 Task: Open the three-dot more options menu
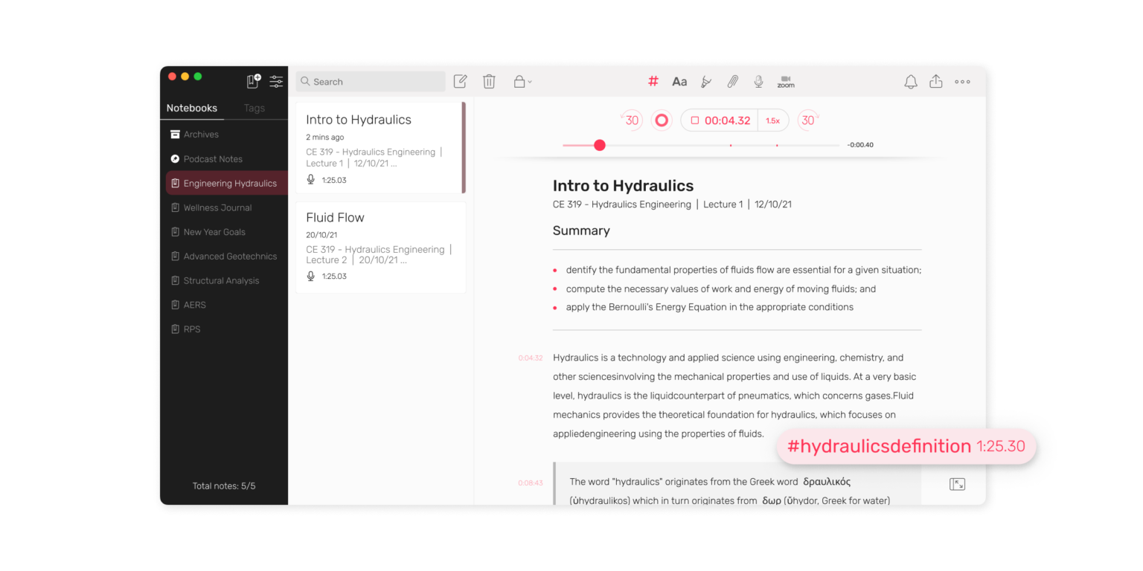pyautogui.click(x=962, y=82)
